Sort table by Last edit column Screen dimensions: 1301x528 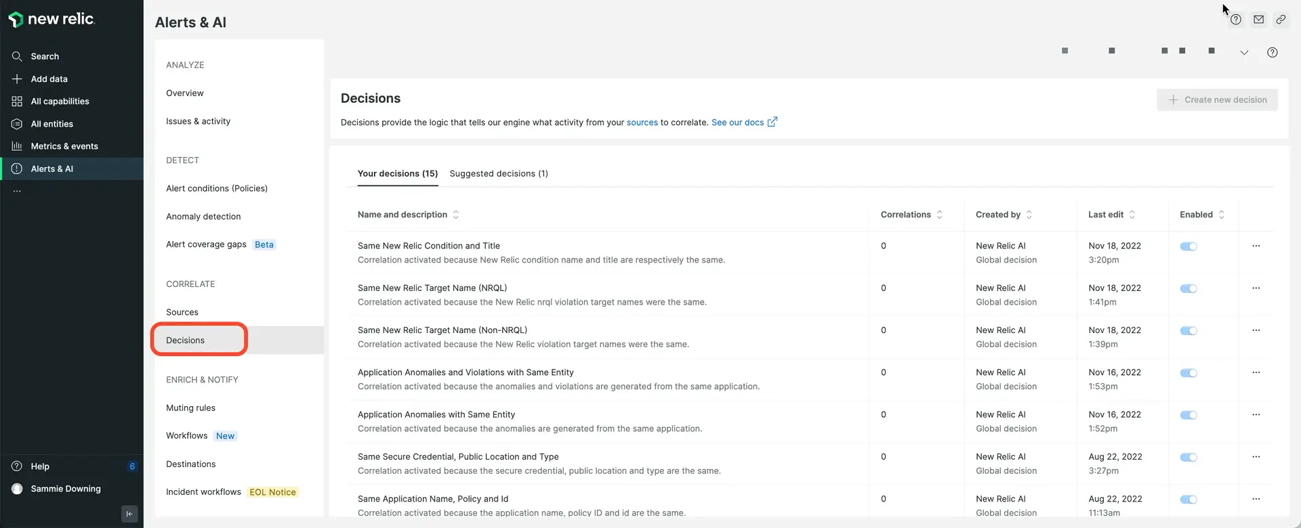pyautogui.click(x=1132, y=215)
